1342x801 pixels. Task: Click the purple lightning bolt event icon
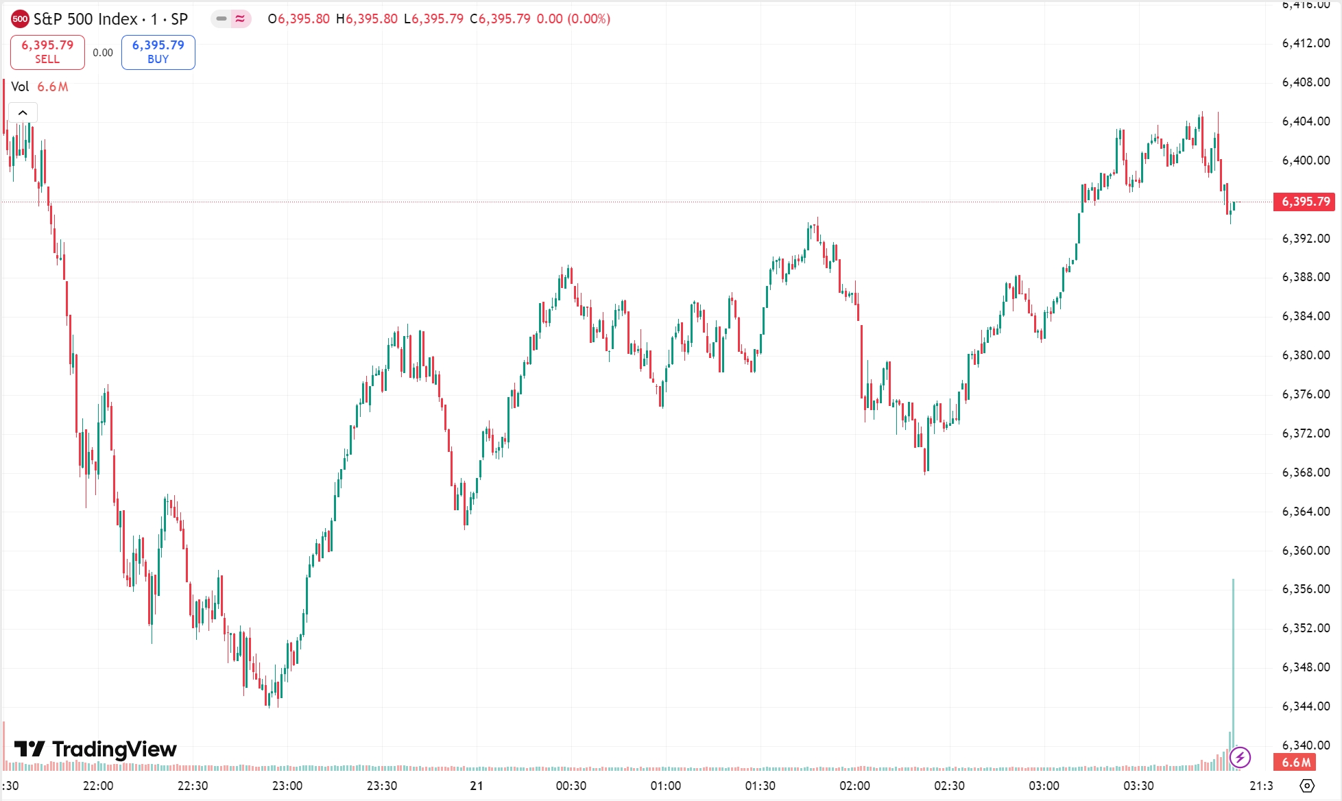(1240, 758)
